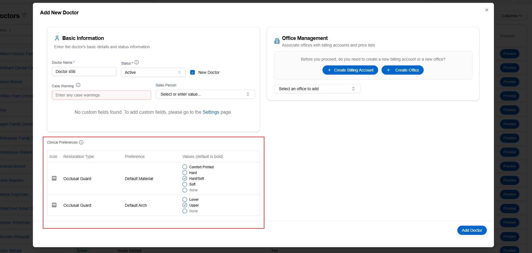This screenshot has height=253, width=532.
Task: Close the Add New Doctor dialog
Action: coord(487,10)
